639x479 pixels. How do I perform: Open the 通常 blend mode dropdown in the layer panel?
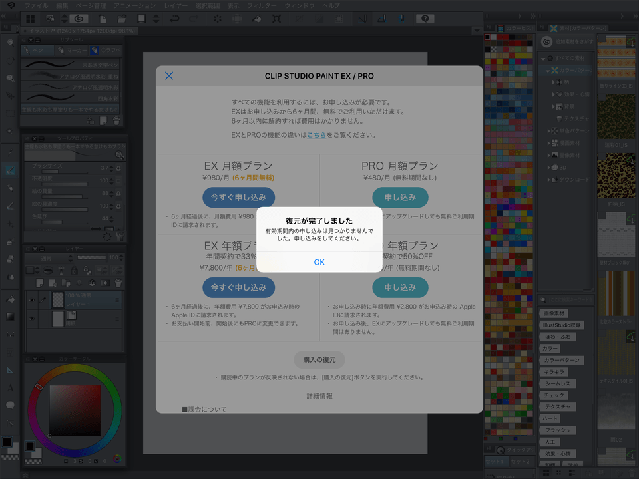click(50, 258)
